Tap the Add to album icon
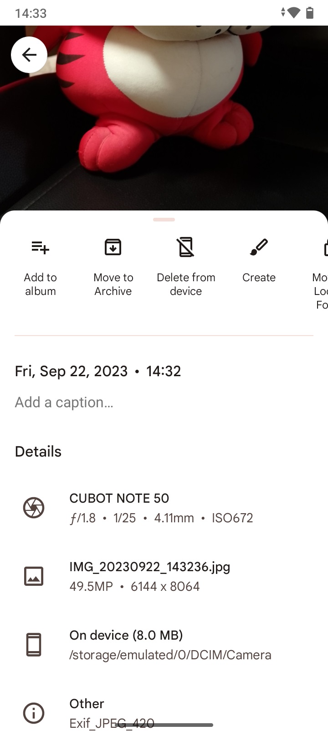 pyautogui.click(x=41, y=247)
